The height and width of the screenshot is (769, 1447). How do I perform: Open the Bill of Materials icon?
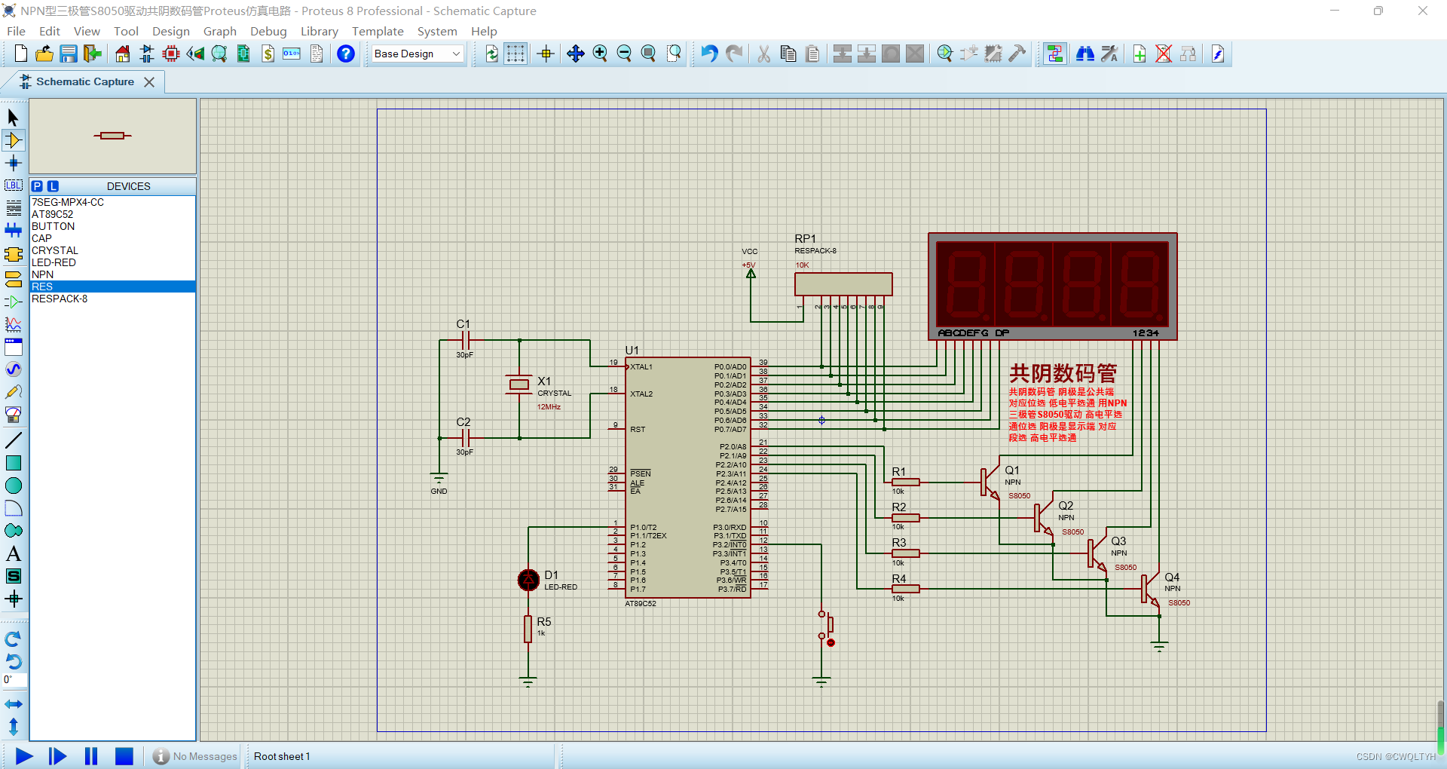pyautogui.click(x=268, y=54)
